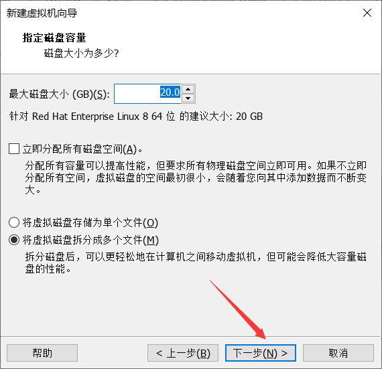Click the 指定磁盘容量 heading
The width and height of the screenshot is (382, 369).
pyautogui.click(x=54, y=38)
